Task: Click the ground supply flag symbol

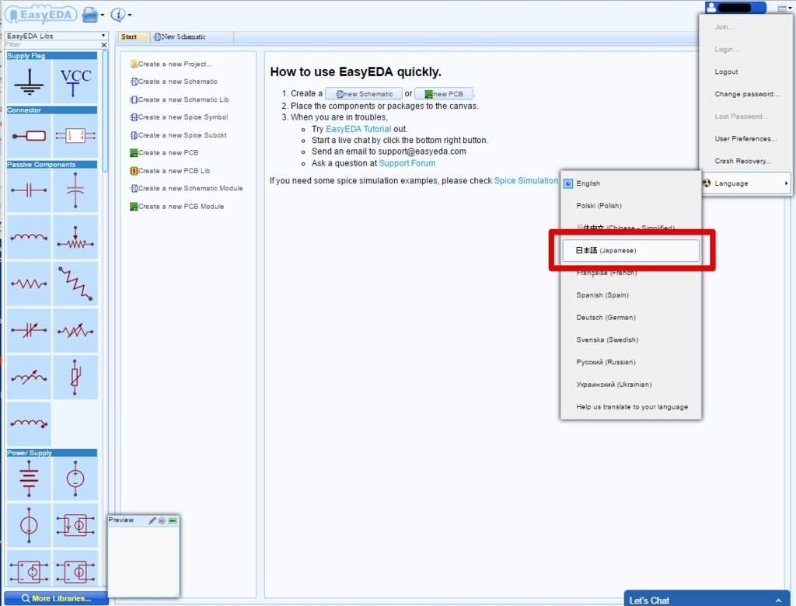Action: tap(29, 82)
